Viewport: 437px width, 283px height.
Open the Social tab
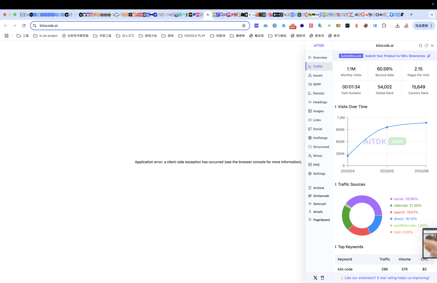coord(315,129)
